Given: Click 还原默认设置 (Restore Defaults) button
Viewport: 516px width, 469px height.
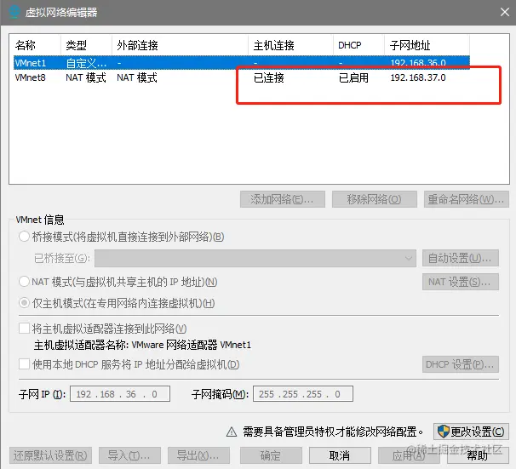Looking at the screenshot, I should pyautogui.click(x=50, y=455).
